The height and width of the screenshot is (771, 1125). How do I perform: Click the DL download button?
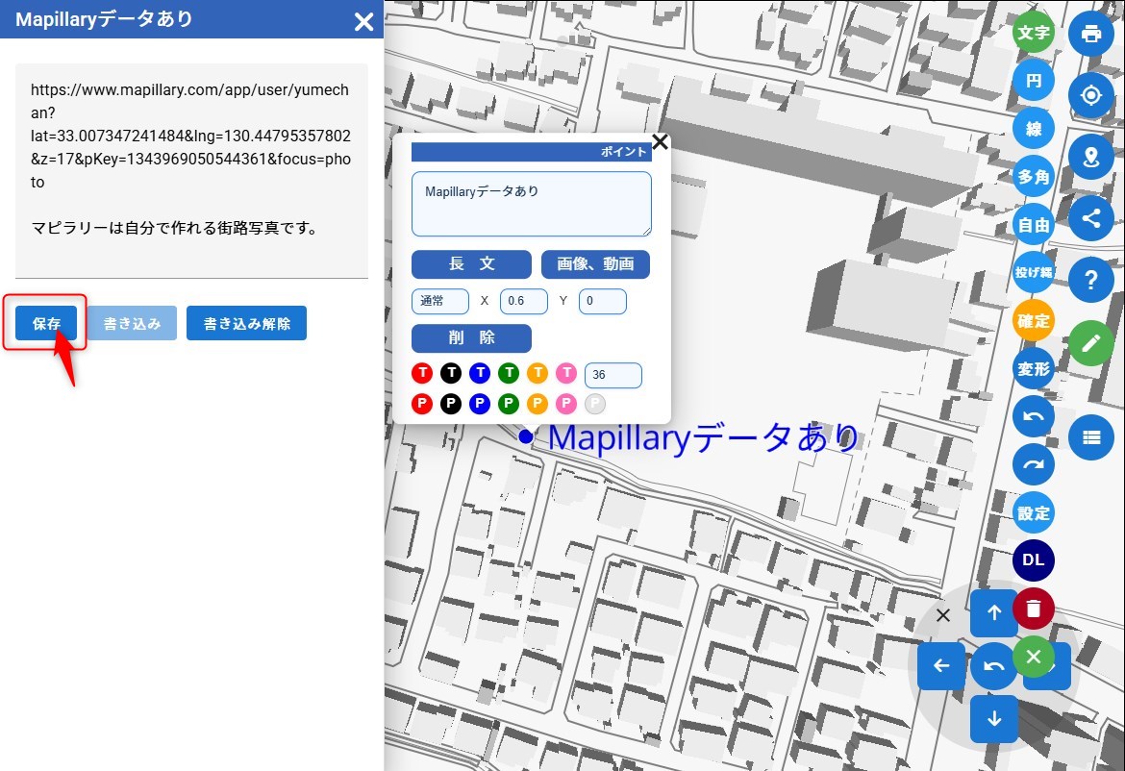point(1034,560)
